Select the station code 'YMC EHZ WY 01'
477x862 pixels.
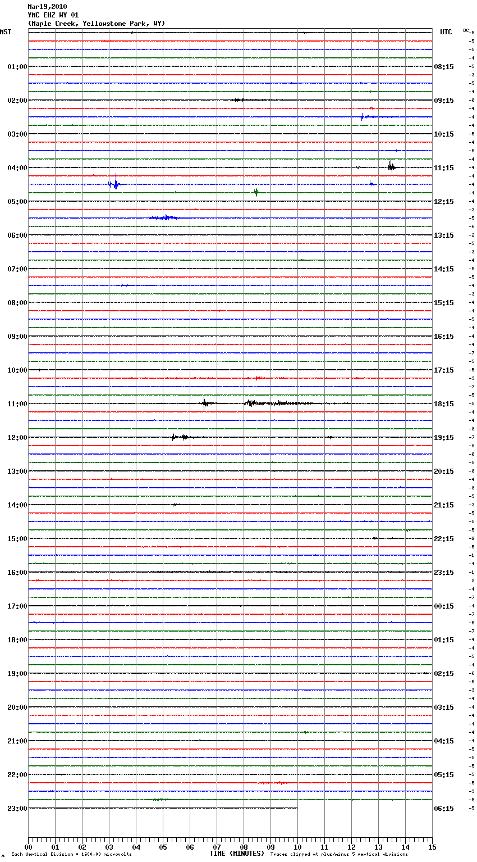point(53,15)
